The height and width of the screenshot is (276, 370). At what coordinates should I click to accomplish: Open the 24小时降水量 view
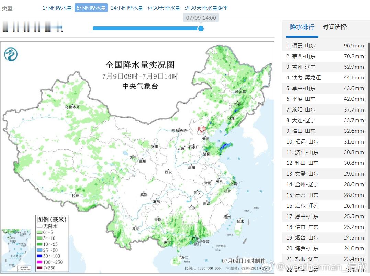[x=127, y=8]
